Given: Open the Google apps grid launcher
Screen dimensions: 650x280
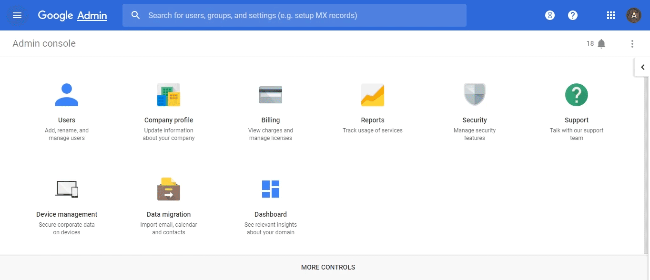Looking at the screenshot, I should pos(611,15).
